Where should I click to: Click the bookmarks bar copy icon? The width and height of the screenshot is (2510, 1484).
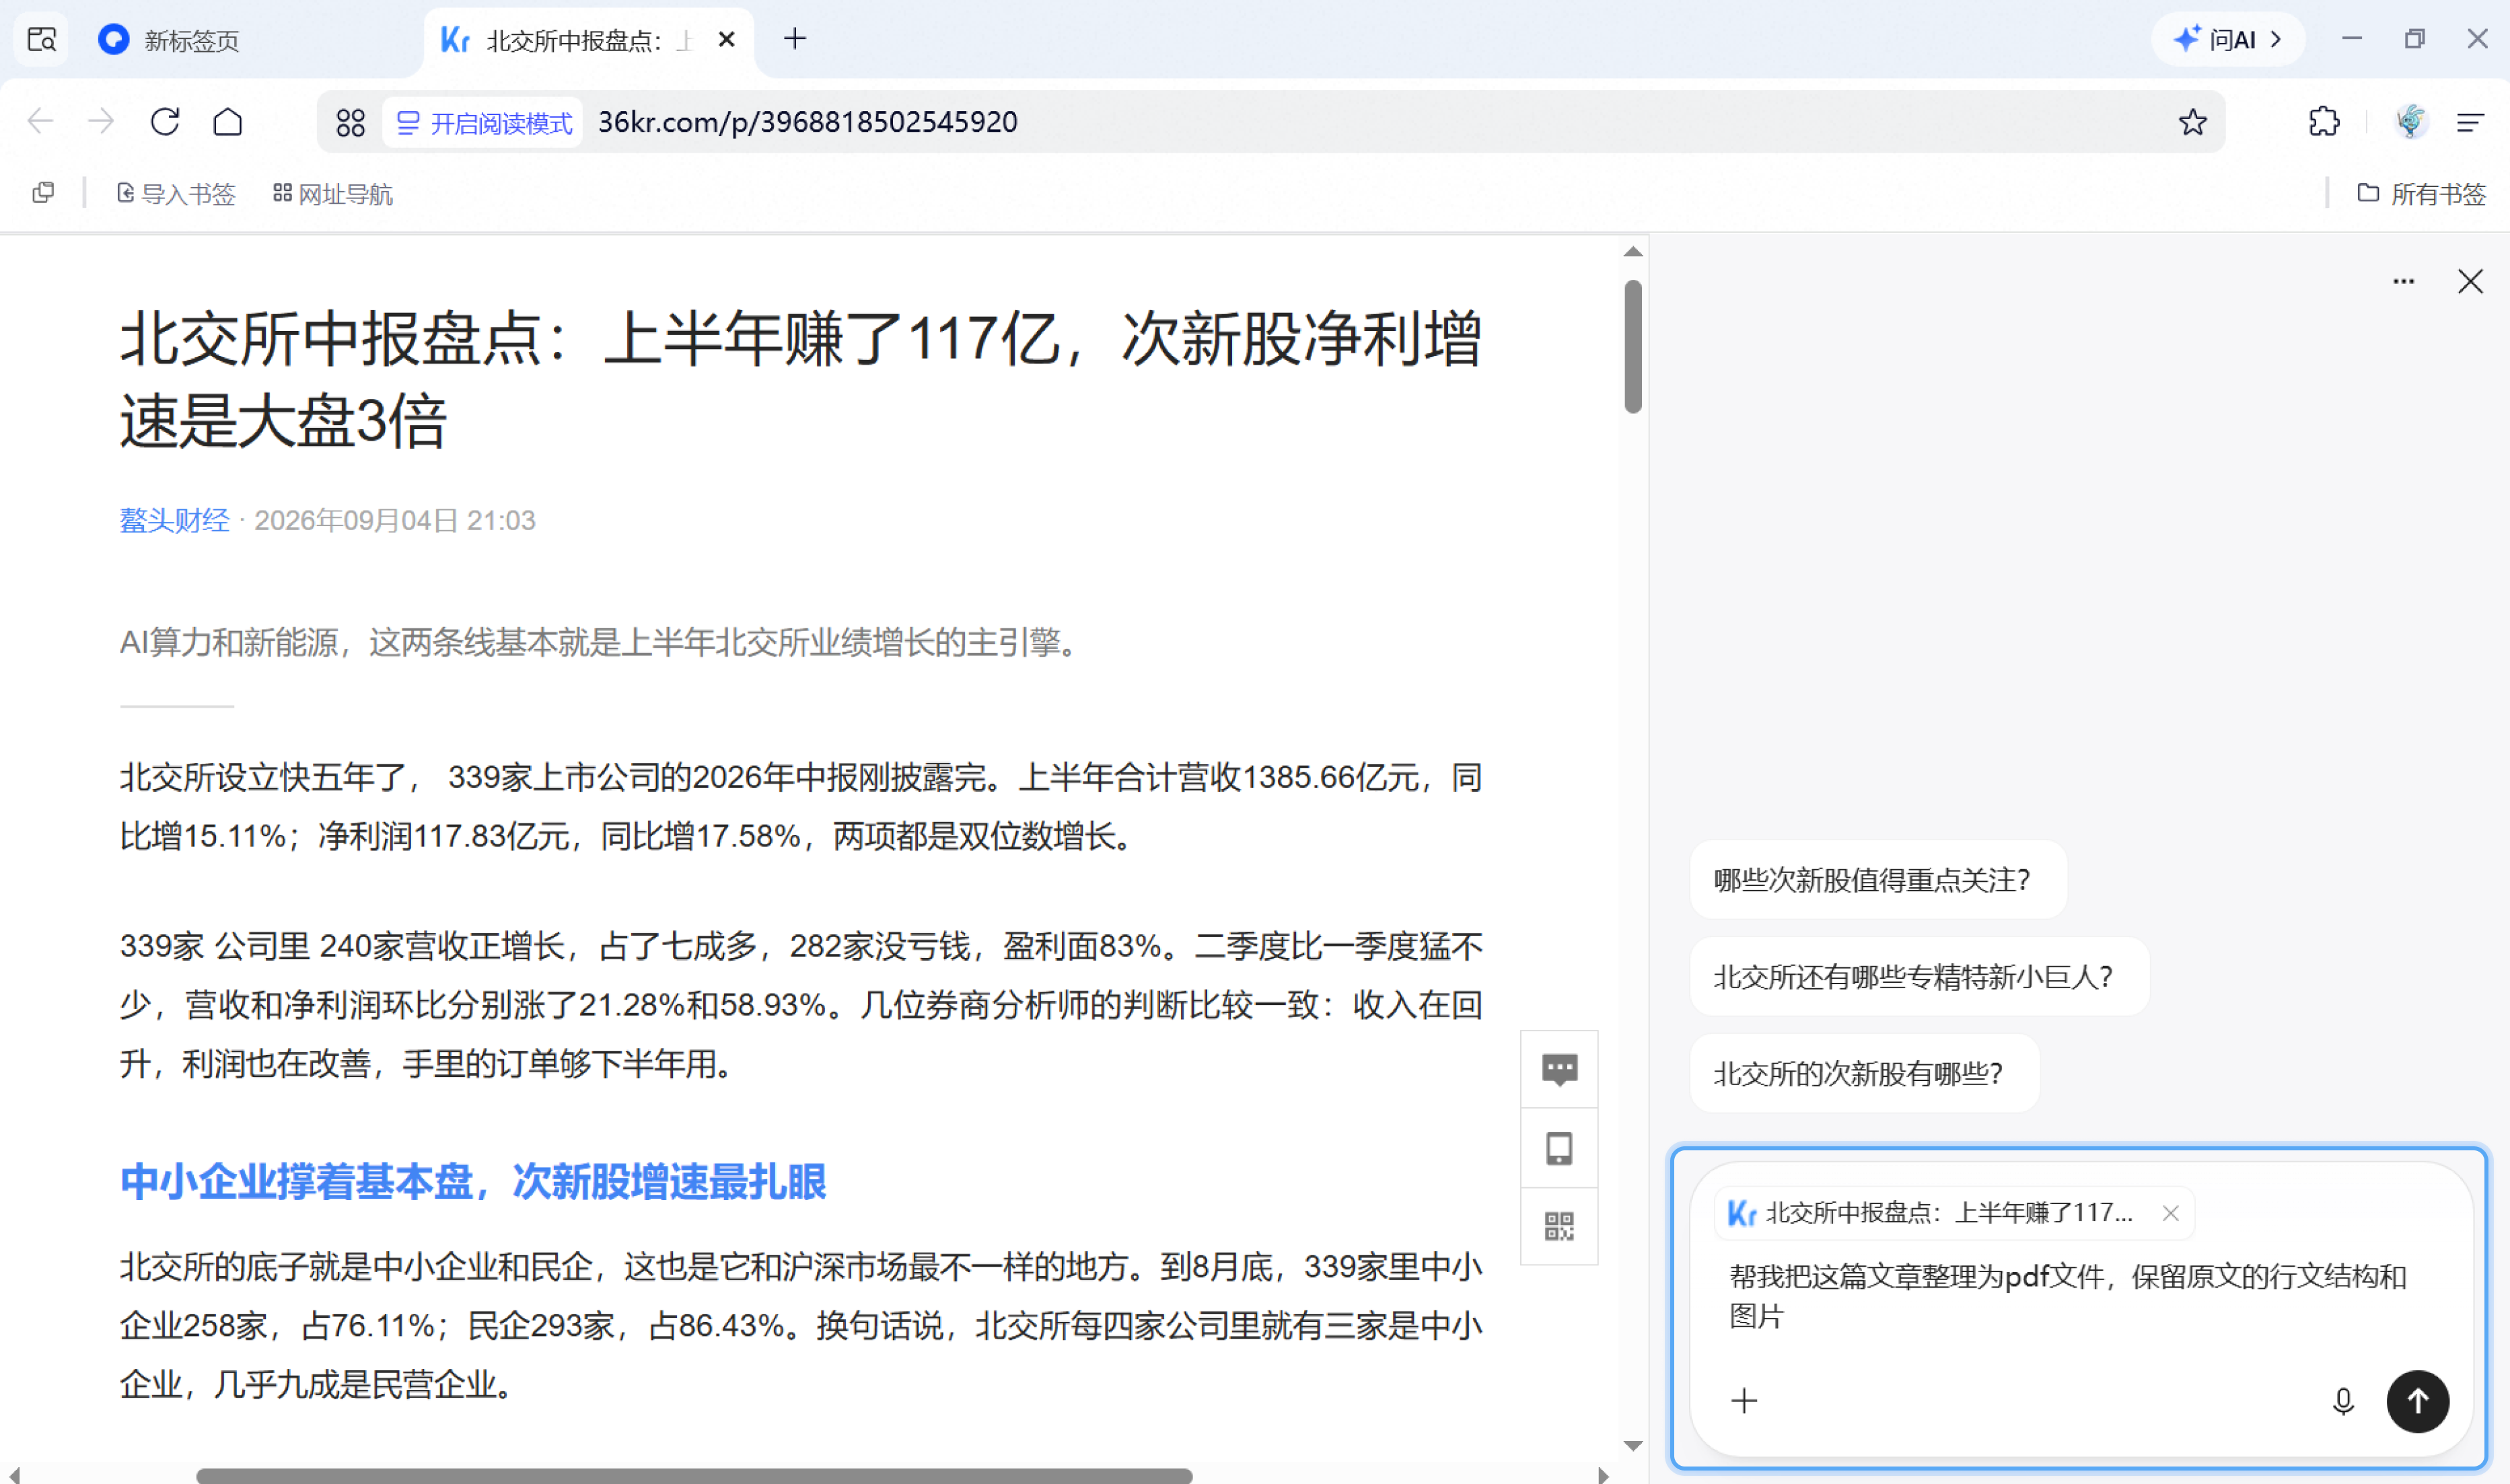pyautogui.click(x=42, y=193)
